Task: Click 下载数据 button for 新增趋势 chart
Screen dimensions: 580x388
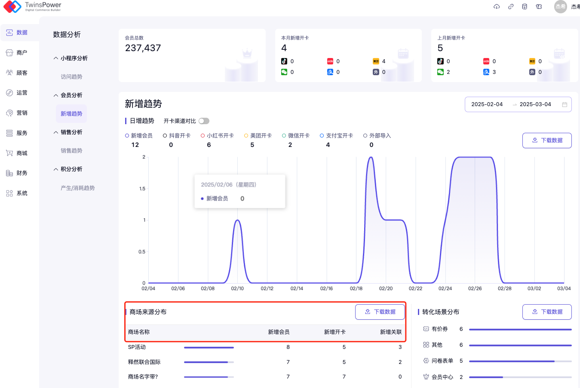Action: [547, 141]
